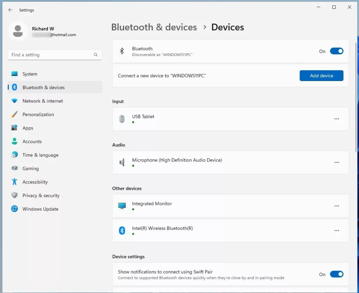Select Network & internet in sidebar
359x293 pixels.
pos(55,101)
